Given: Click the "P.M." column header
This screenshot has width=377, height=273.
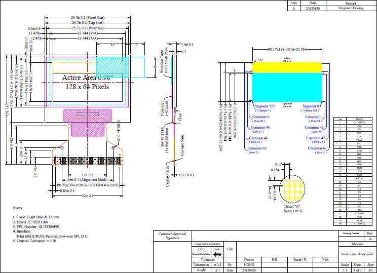Looking at the screenshot, I should tap(325, 259).
